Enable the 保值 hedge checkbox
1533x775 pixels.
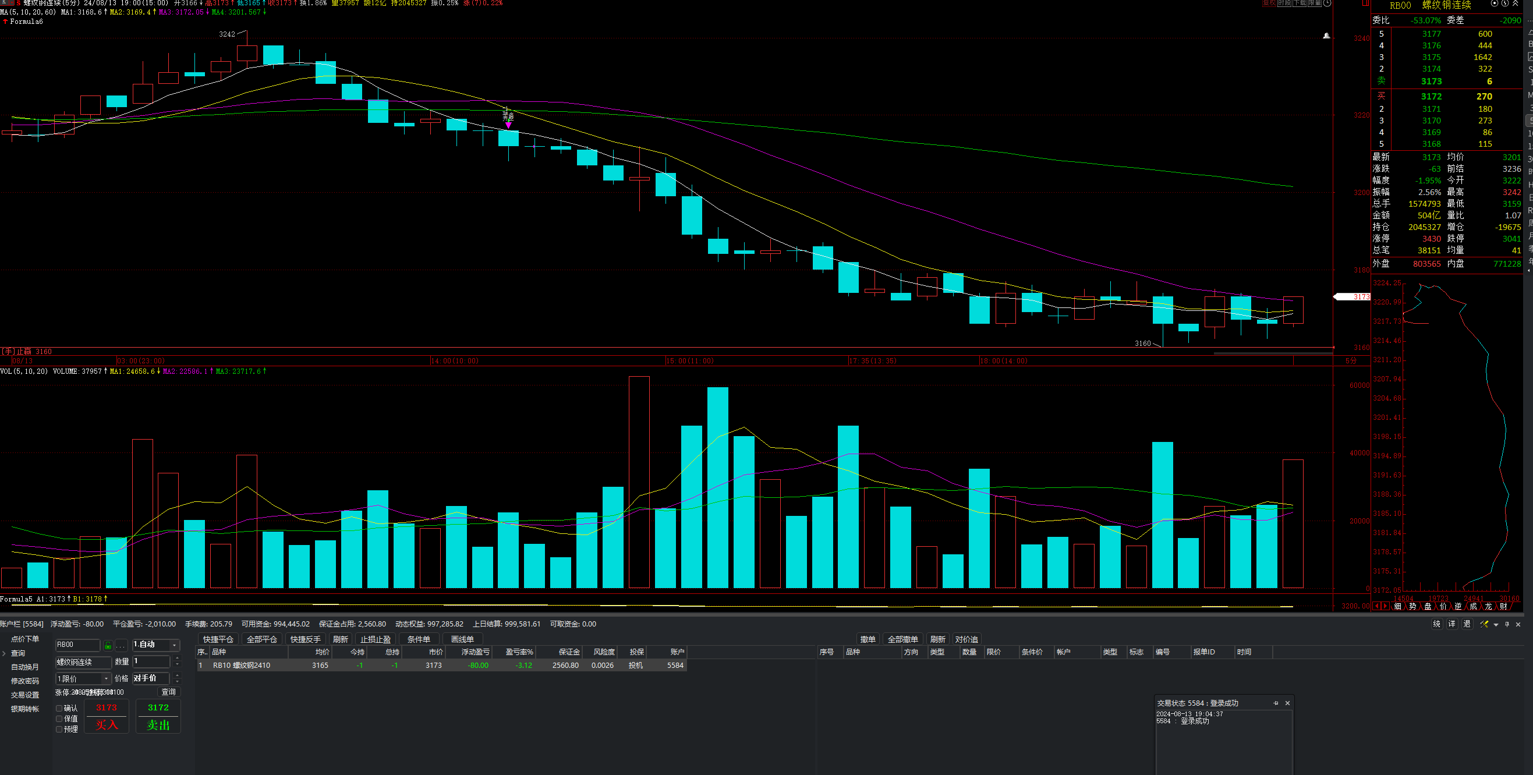59,719
